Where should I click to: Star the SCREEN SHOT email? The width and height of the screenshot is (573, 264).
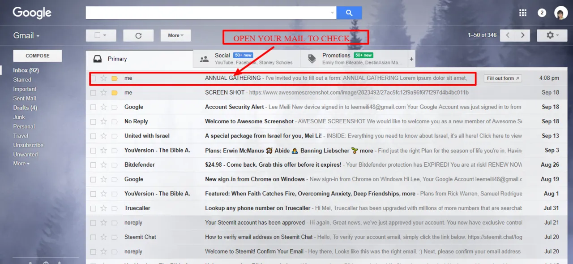point(104,92)
